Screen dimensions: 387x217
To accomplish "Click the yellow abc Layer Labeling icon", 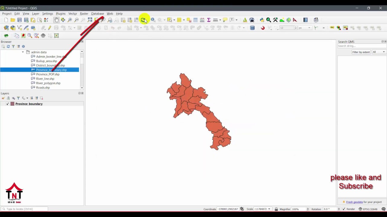I will coord(332,28).
